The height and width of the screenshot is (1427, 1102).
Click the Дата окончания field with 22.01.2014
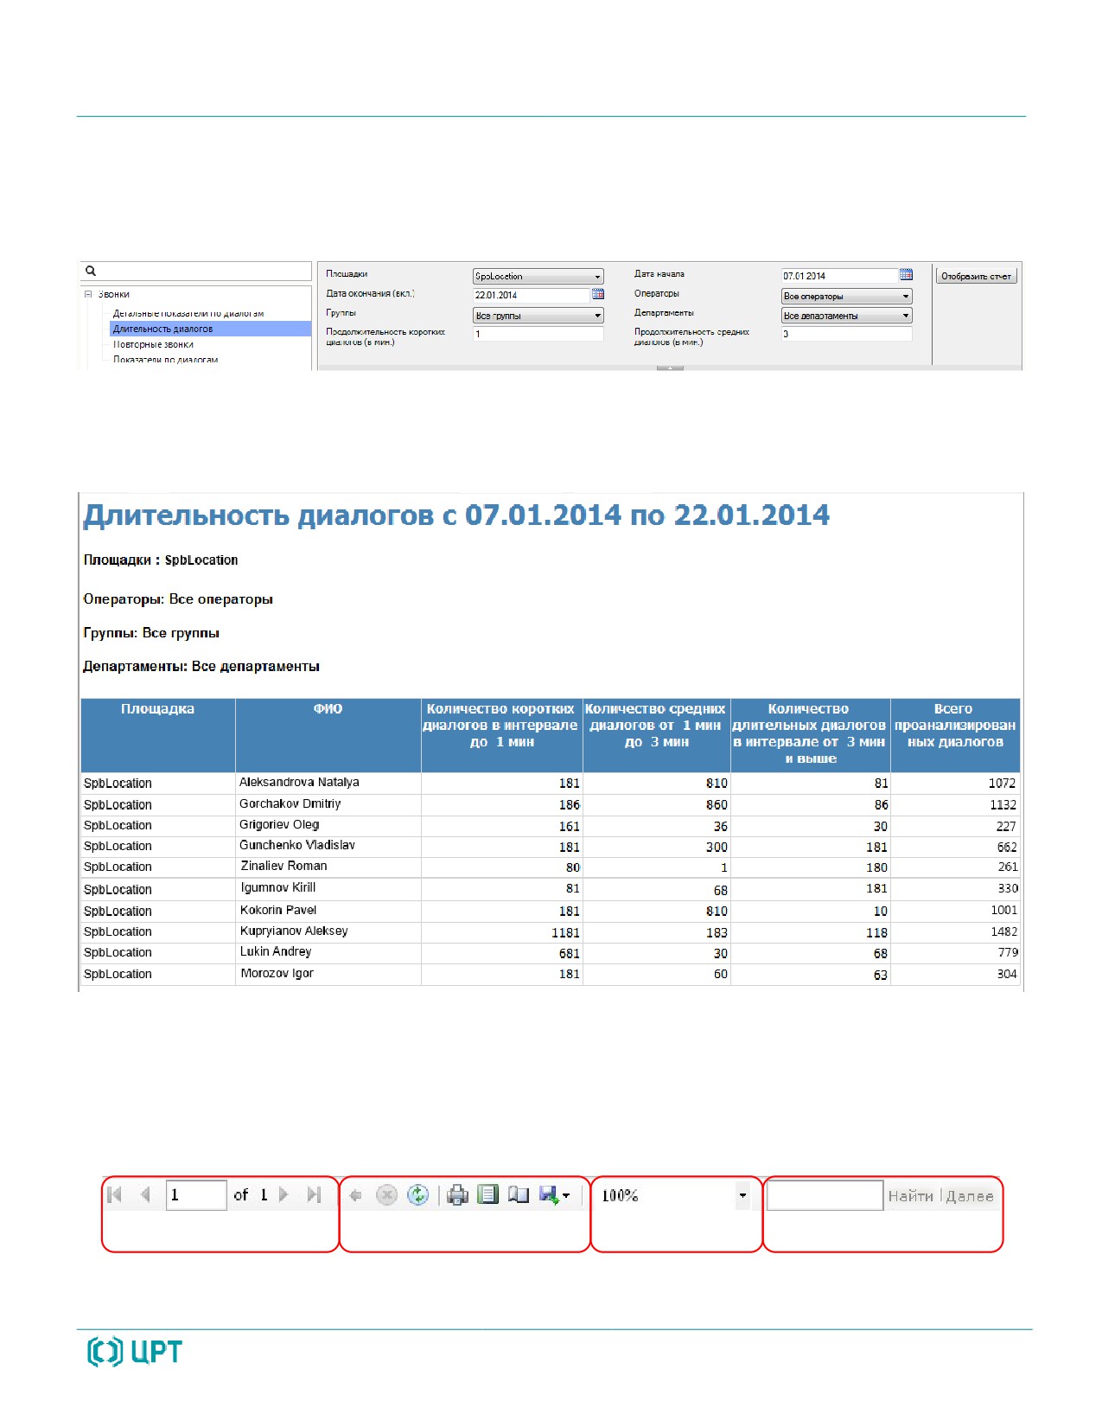(531, 295)
